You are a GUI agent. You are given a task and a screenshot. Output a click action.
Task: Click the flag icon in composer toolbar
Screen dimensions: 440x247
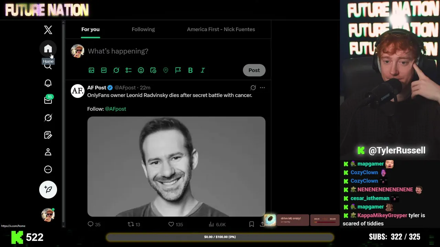(x=178, y=70)
